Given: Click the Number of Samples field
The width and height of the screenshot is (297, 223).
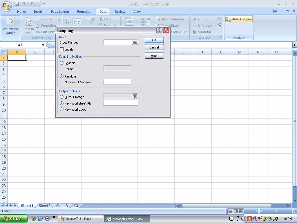Looking at the screenshot, I should (117, 82).
